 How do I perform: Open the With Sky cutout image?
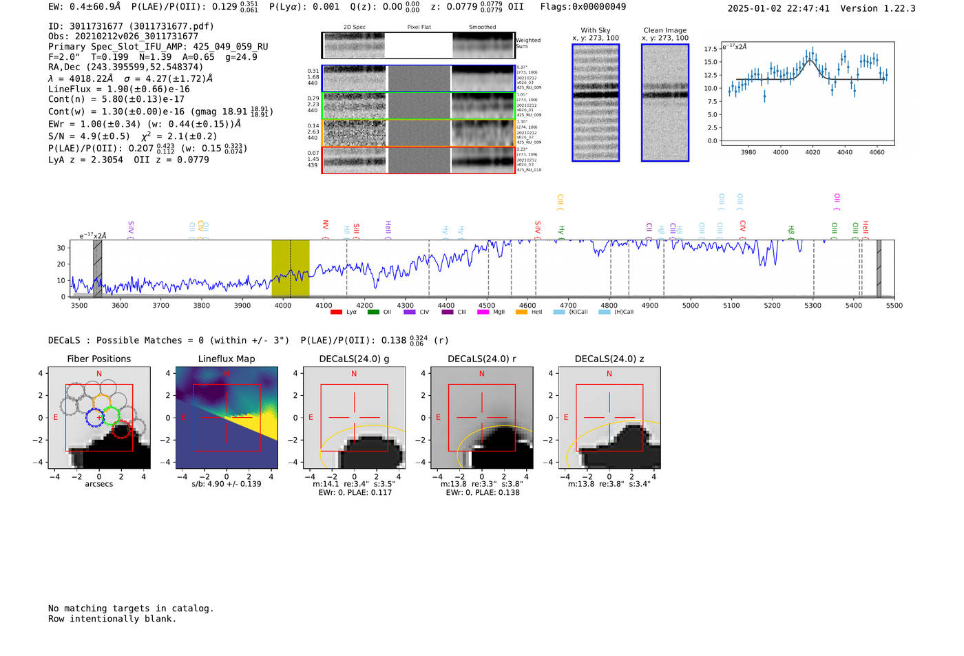pos(596,103)
